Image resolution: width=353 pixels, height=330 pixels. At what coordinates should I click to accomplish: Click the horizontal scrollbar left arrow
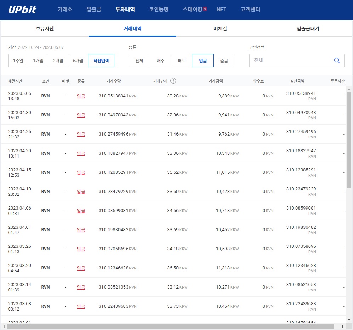coord(4,326)
